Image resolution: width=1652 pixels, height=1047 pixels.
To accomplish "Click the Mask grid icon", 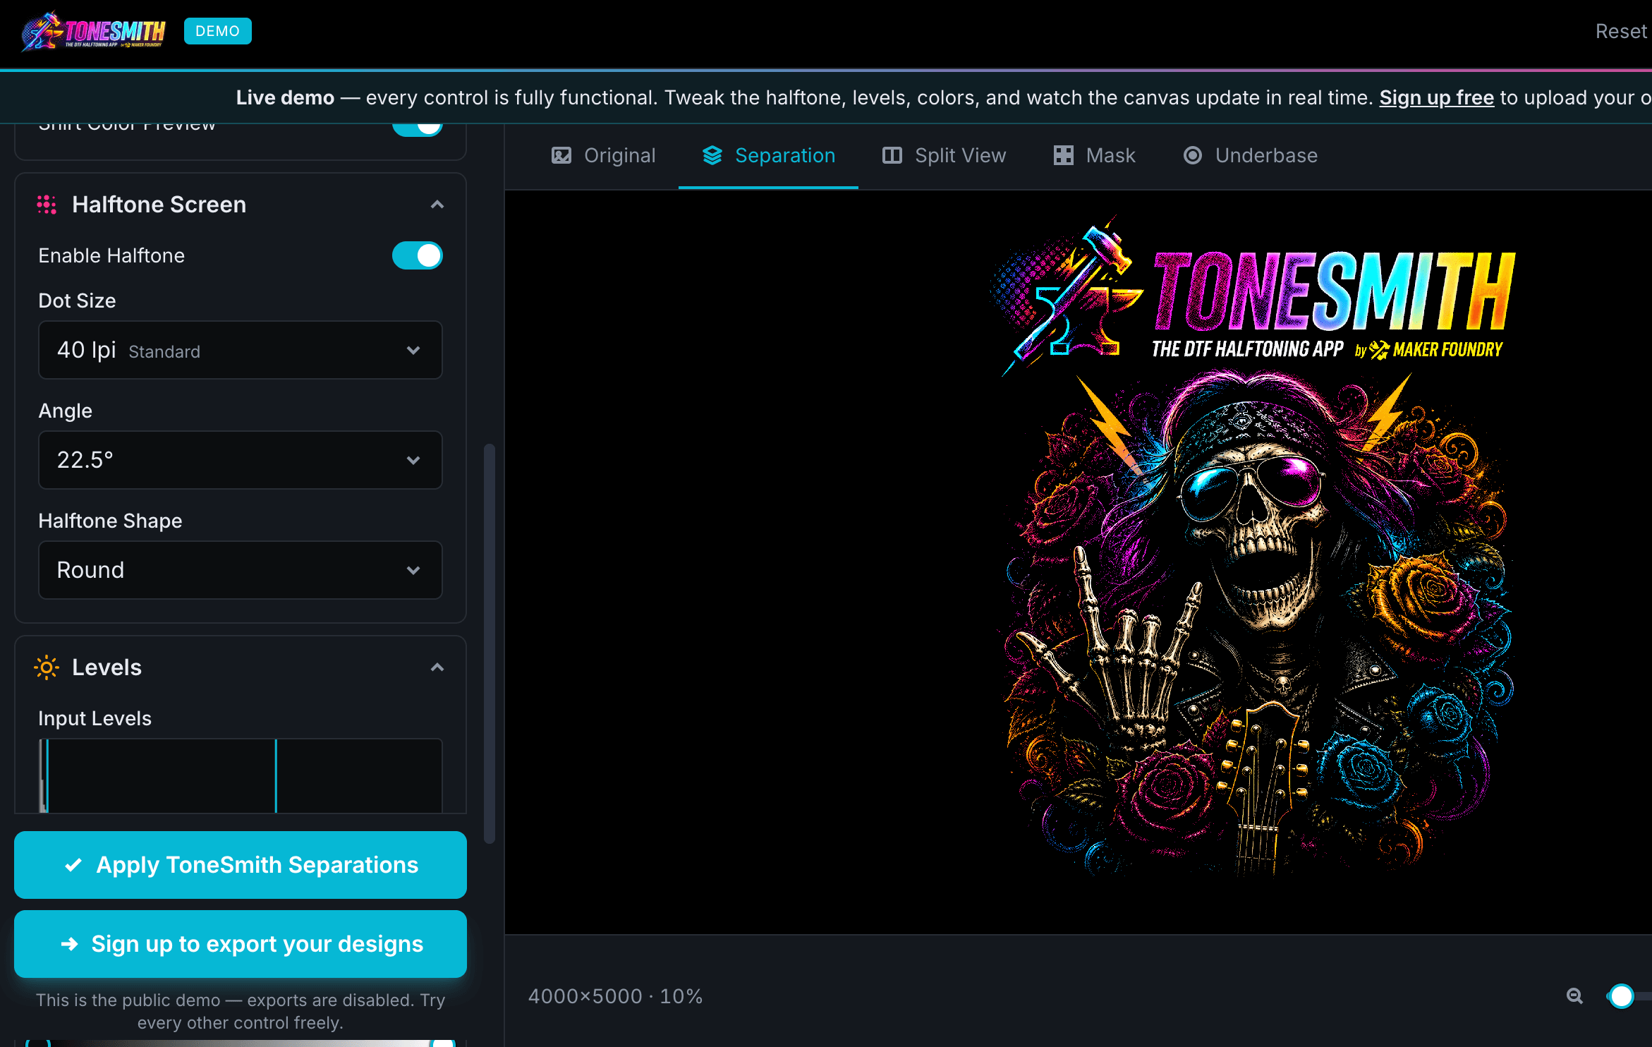I will [1064, 155].
